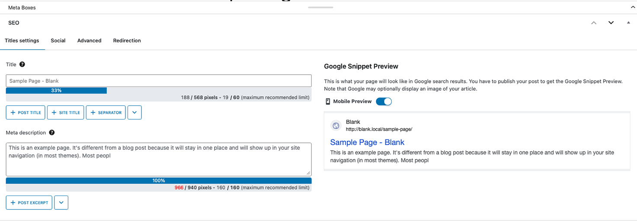The height and width of the screenshot is (221, 637).
Task: Click the Google Snippet Preview heading
Action: tap(361, 66)
